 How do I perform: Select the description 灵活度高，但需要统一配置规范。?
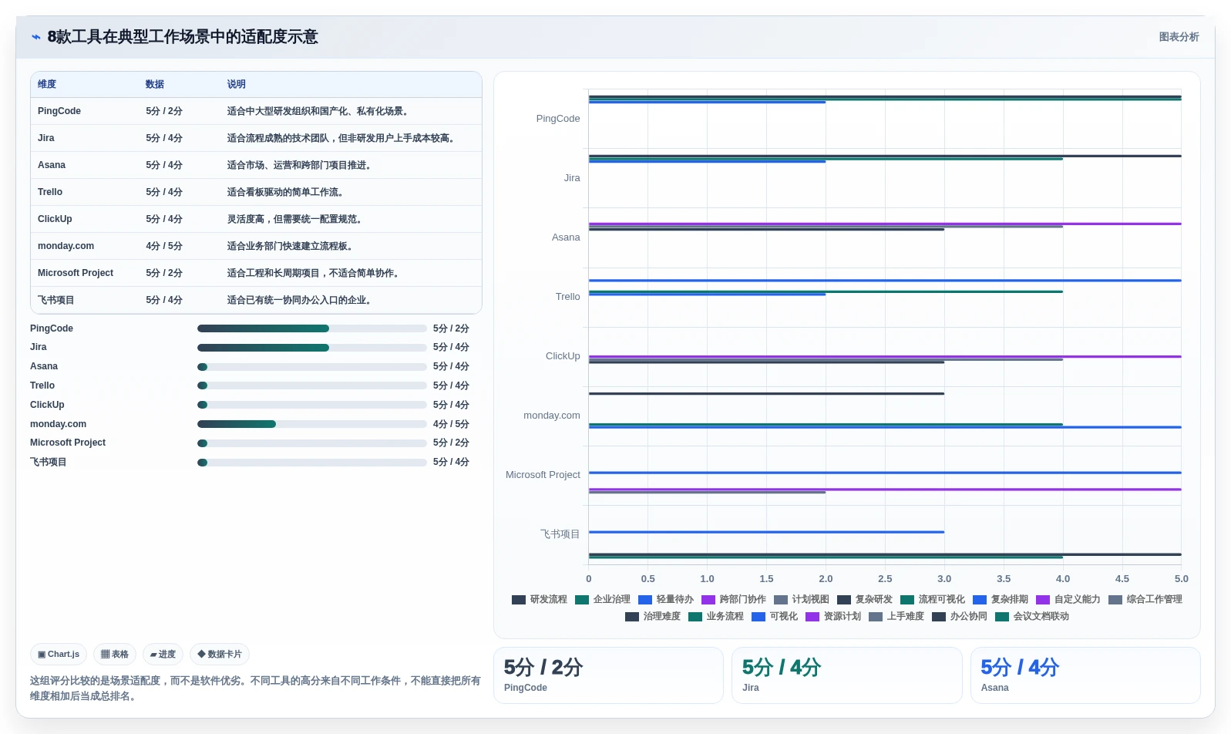(296, 219)
